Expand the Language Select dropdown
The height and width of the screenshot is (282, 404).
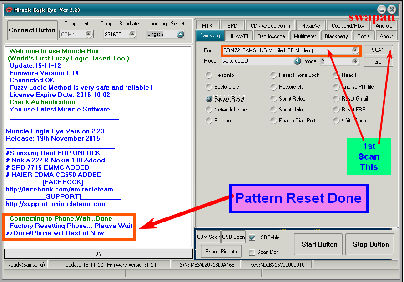[x=181, y=34]
